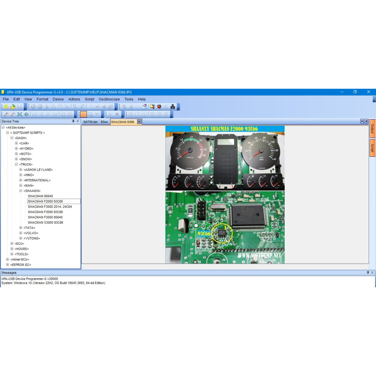Open the Script side tab
376x376 pixels.
pos(372,148)
